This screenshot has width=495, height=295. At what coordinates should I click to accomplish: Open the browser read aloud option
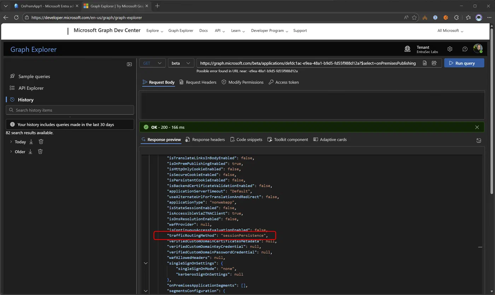click(x=406, y=17)
